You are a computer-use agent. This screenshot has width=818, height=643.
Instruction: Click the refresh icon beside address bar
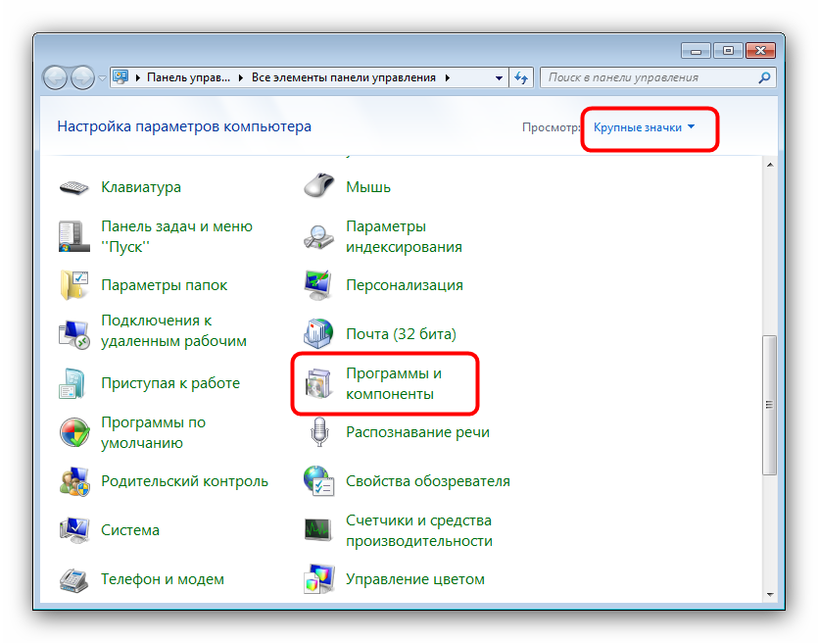coord(521,77)
